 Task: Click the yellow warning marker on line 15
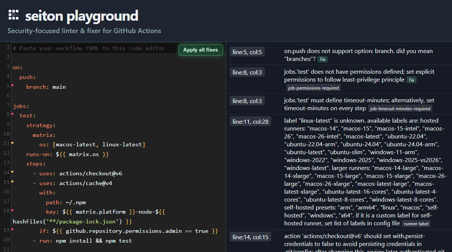[x=12, y=181]
